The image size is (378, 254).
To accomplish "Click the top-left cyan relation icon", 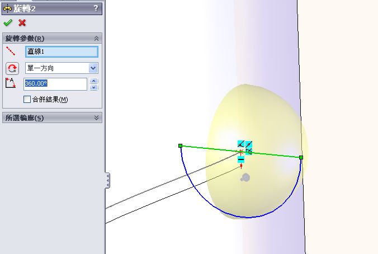I will [241, 144].
